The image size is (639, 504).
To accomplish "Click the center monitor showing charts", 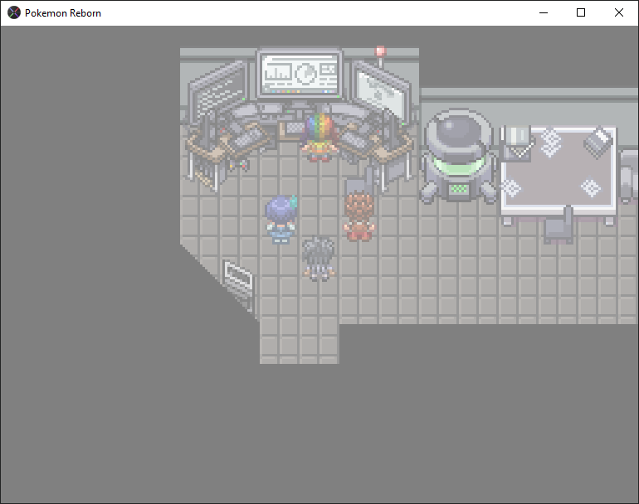I will (x=300, y=75).
